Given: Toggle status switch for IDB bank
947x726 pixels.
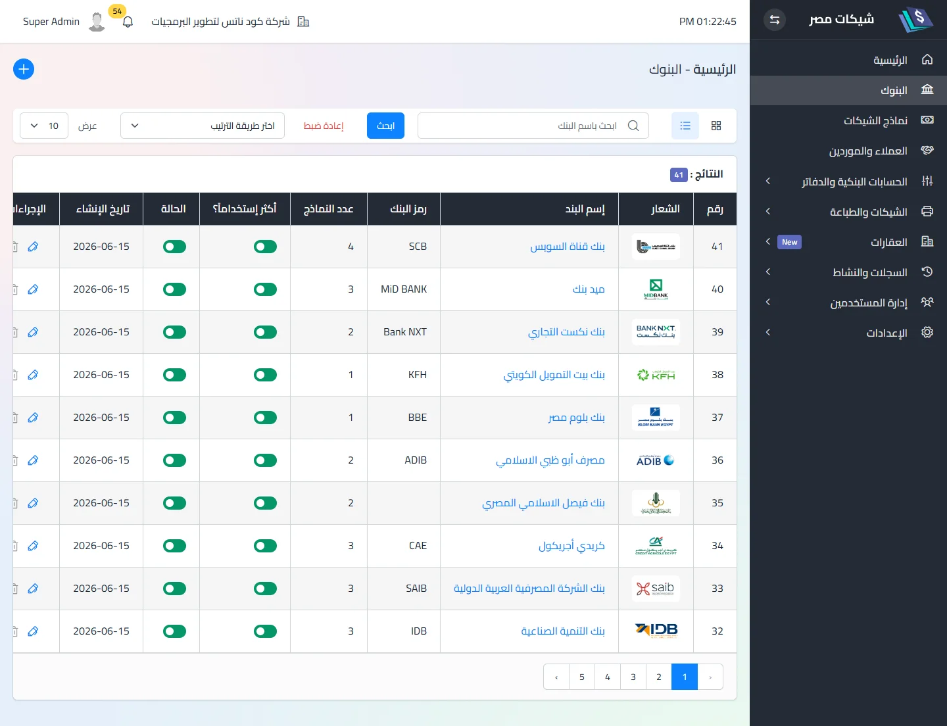Looking at the screenshot, I should point(174,631).
